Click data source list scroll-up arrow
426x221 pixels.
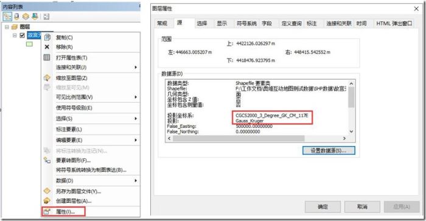click(351, 83)
